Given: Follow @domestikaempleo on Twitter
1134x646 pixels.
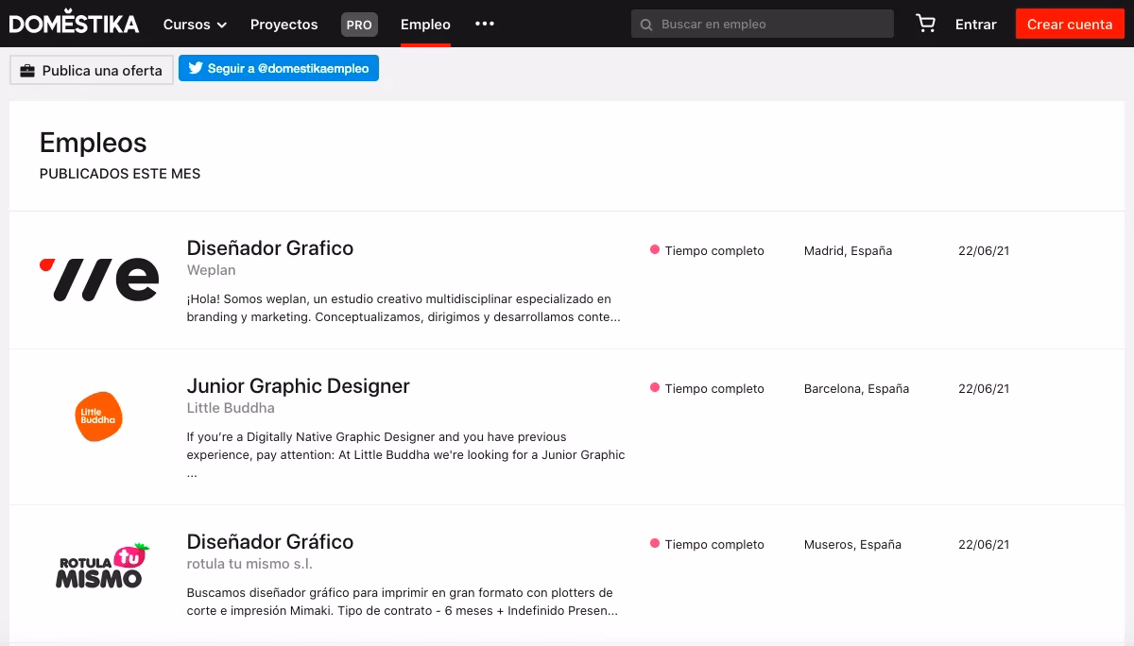Looking at the screenshot, I should tap(279, 69).
